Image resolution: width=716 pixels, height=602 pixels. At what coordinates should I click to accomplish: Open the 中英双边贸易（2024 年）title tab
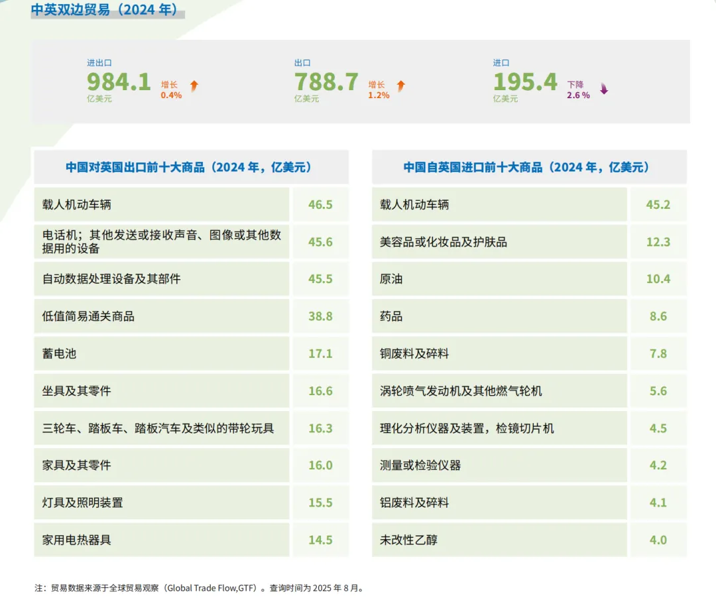[x=106, y=10]
